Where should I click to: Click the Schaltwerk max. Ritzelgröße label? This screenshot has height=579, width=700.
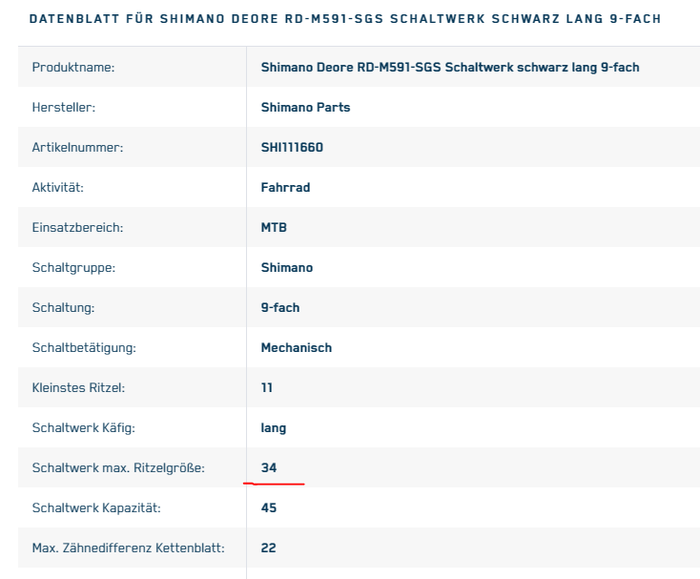(x=118, y=467)
